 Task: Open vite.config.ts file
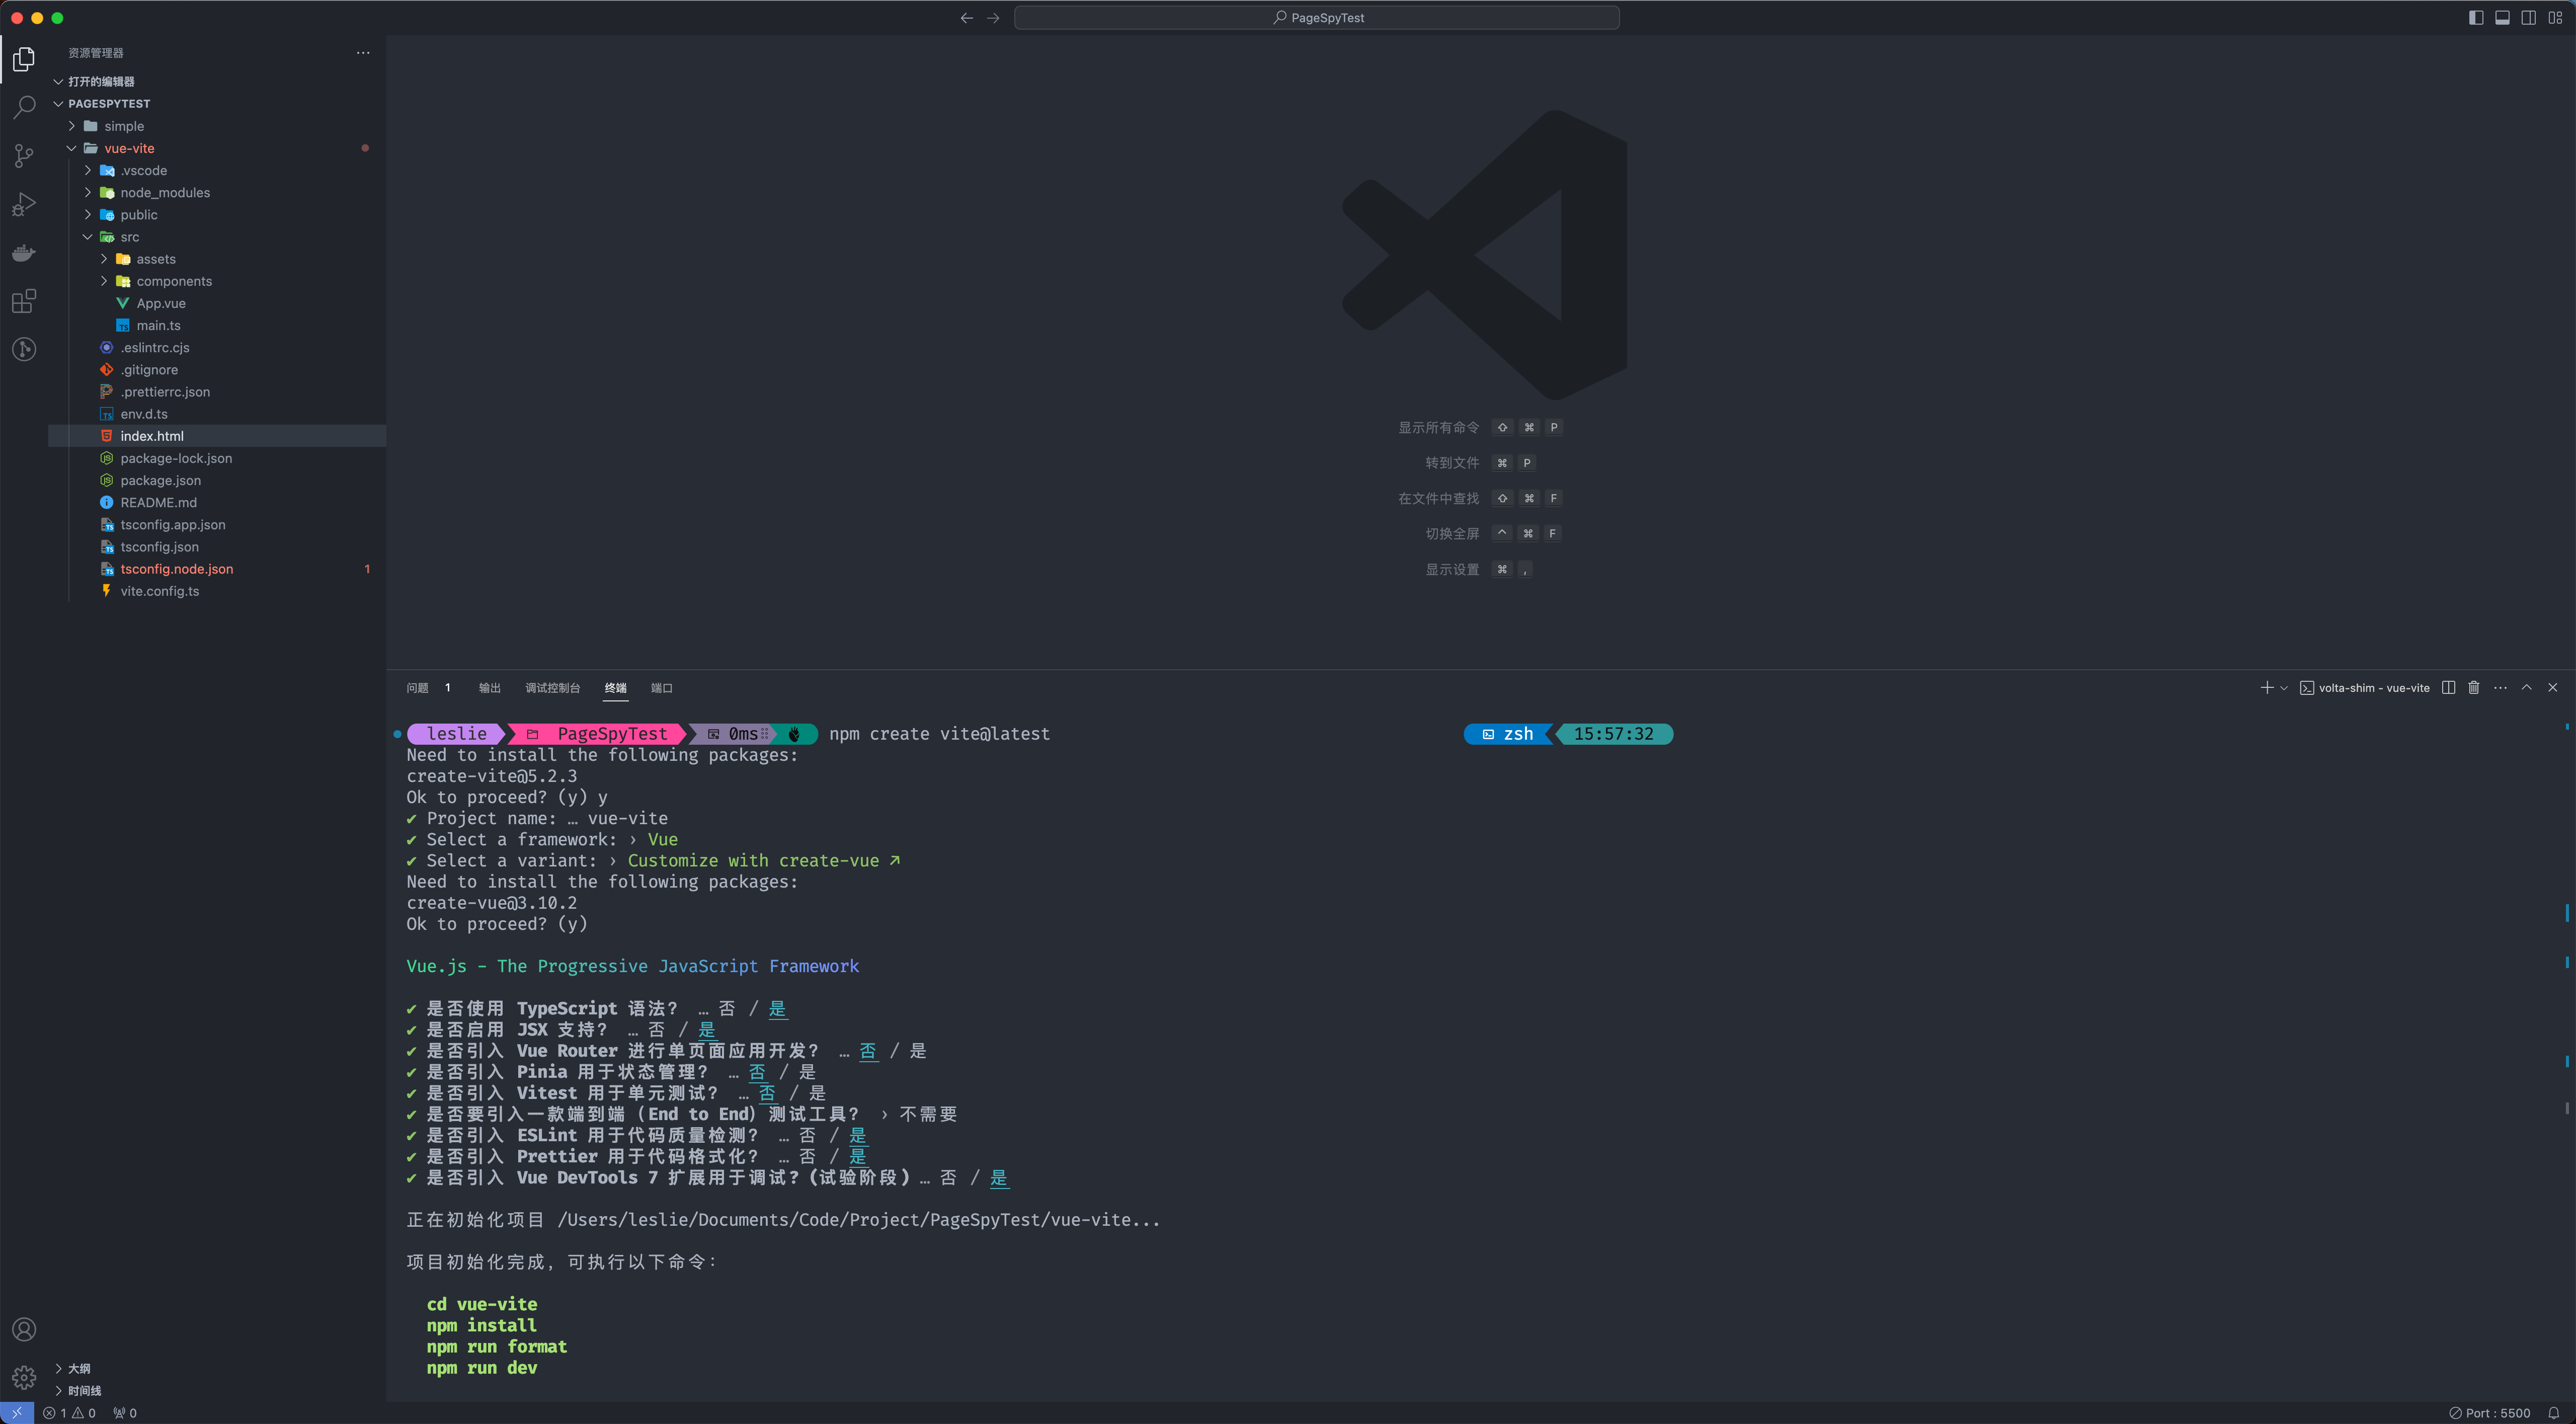(217, 591)
